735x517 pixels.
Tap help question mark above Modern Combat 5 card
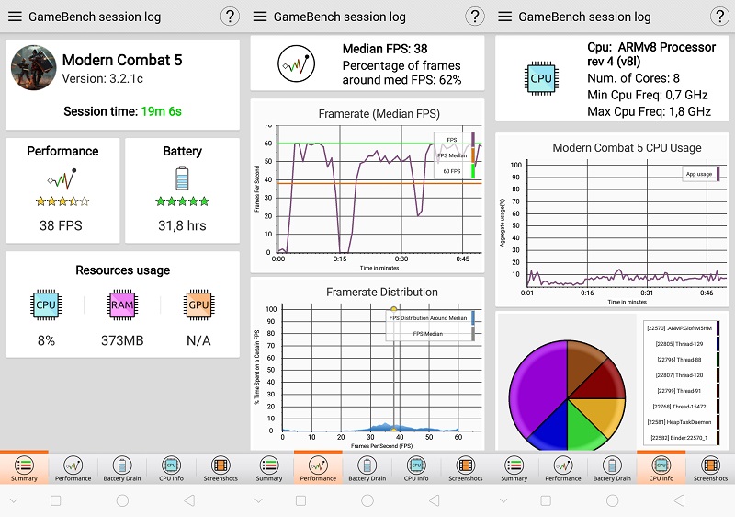(230, 17)
